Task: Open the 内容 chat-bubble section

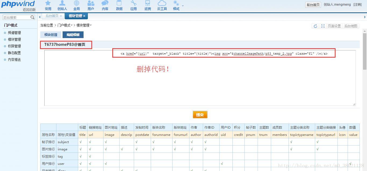Action: pos(105,6)
